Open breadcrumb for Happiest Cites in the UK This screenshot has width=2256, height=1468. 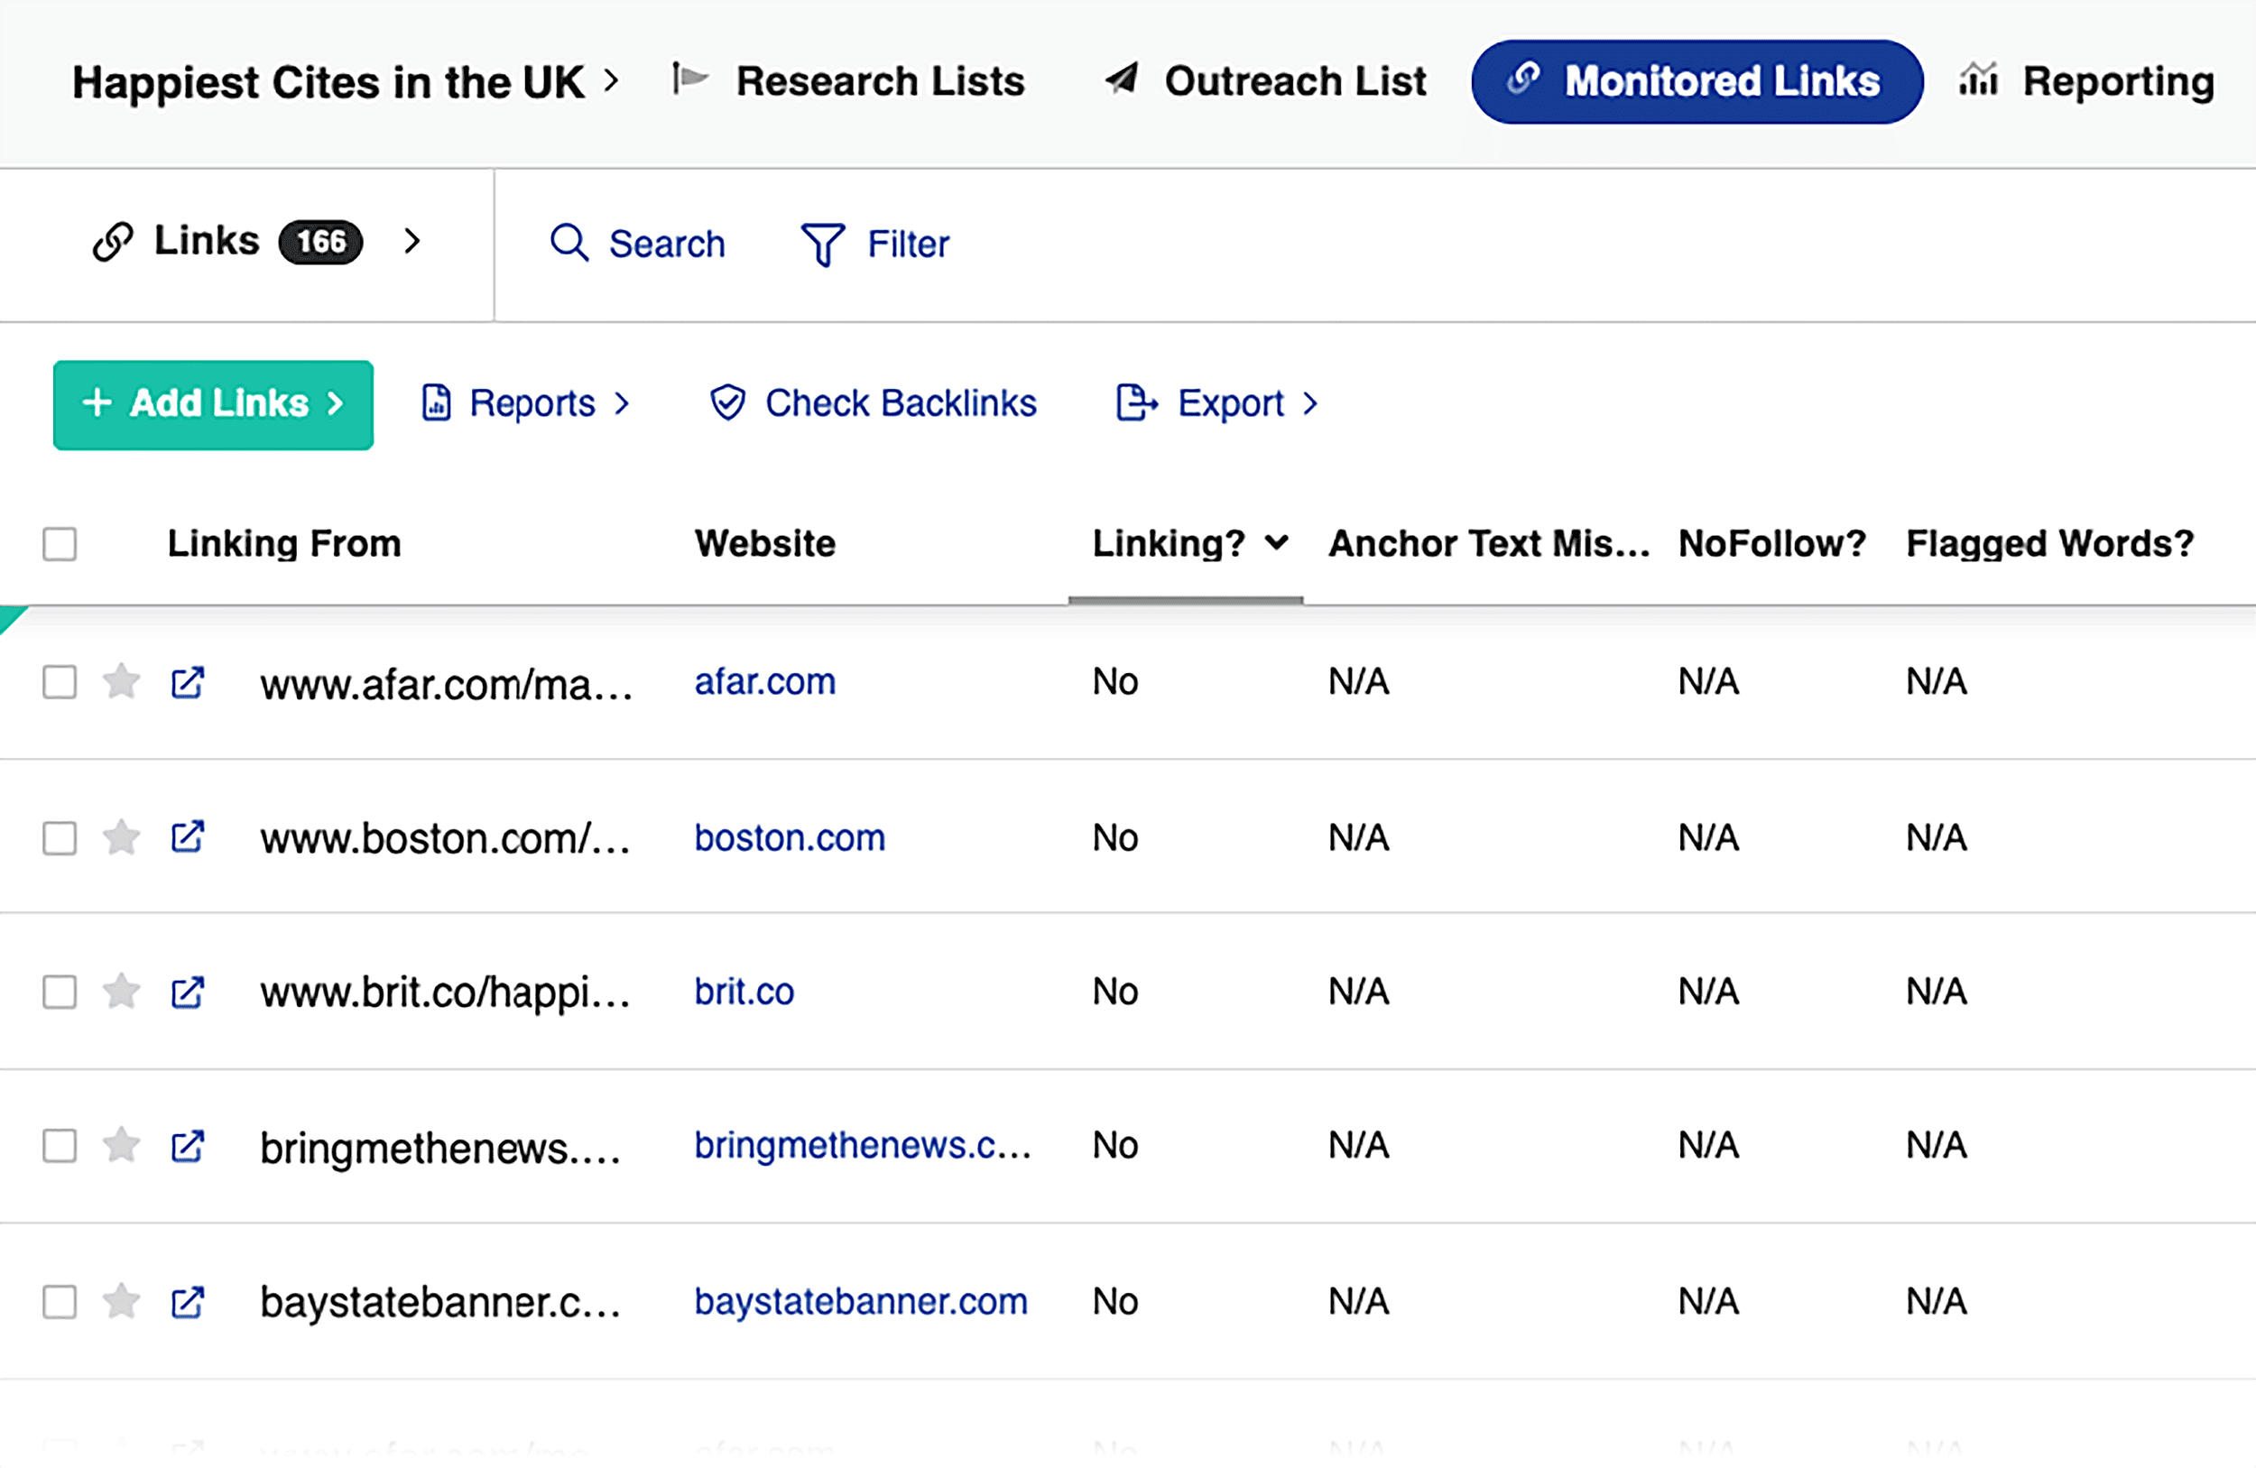(327, 81)
